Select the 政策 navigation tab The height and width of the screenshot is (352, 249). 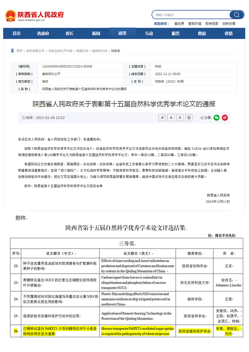click(122, 33)
